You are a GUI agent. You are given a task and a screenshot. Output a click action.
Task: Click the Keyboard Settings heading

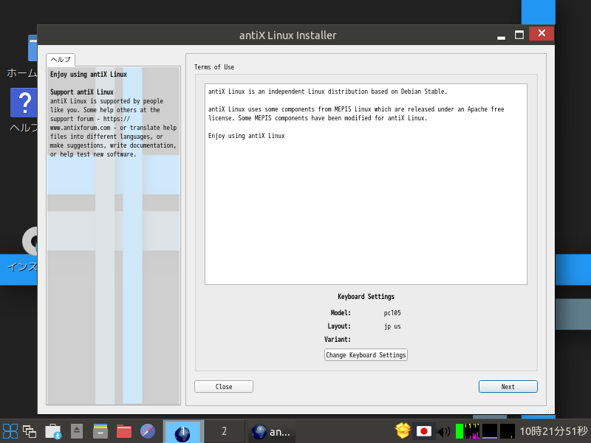click(x=366, y=297)
